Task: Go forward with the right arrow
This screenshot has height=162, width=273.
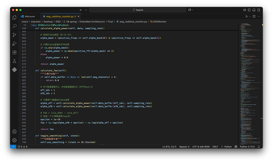Action: (86, 10)
